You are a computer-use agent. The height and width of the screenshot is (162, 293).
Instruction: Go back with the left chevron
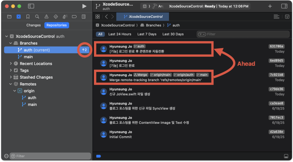point(107,17)
